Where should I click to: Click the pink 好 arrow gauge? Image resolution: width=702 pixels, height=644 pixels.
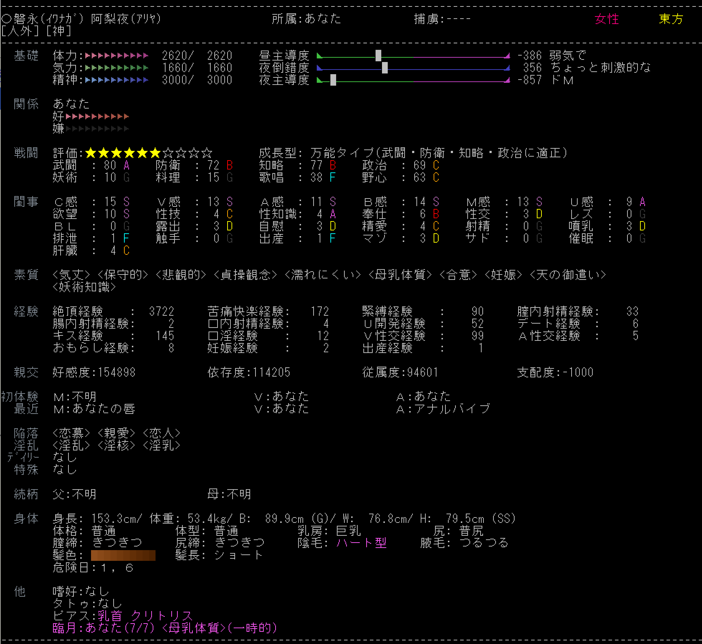point(97,116)
